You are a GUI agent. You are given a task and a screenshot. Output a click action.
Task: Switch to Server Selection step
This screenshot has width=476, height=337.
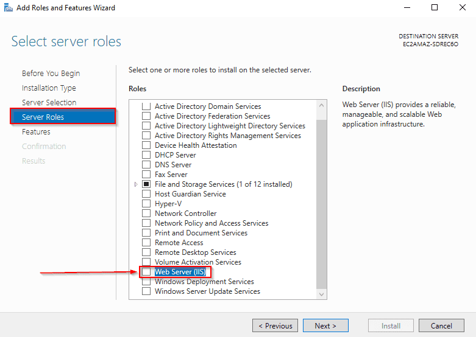pyautogui.click(x=49, y=102)
